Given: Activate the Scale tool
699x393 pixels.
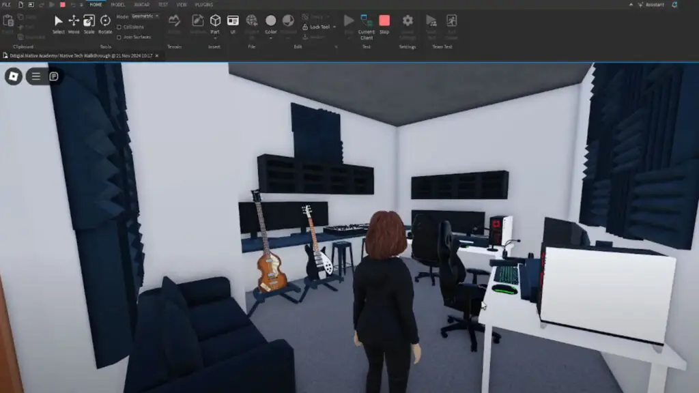Looking at the screenshot, I should (x=89, y=23).
